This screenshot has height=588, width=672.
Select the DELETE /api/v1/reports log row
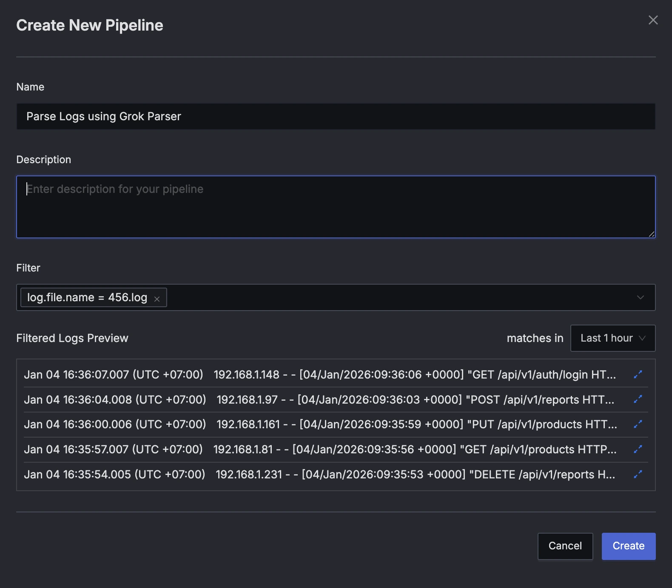[x=320, y=474]
